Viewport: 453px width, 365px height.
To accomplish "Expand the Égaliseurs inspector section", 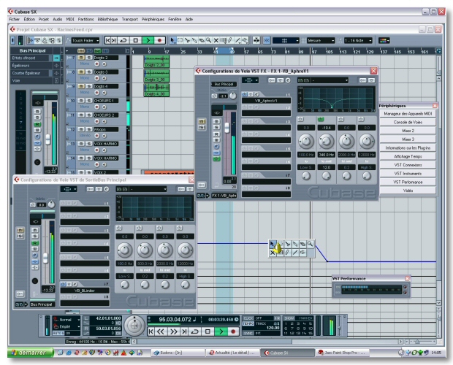I will (x=30, y=66).
